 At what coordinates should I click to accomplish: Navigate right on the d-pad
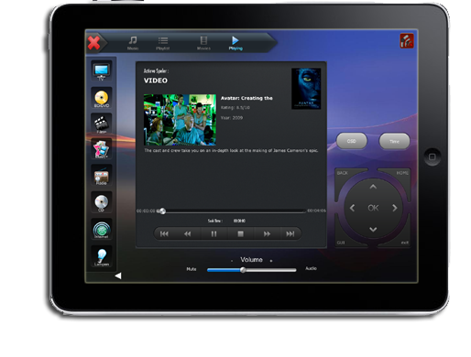pyautogui.click(x=394, y=208)
